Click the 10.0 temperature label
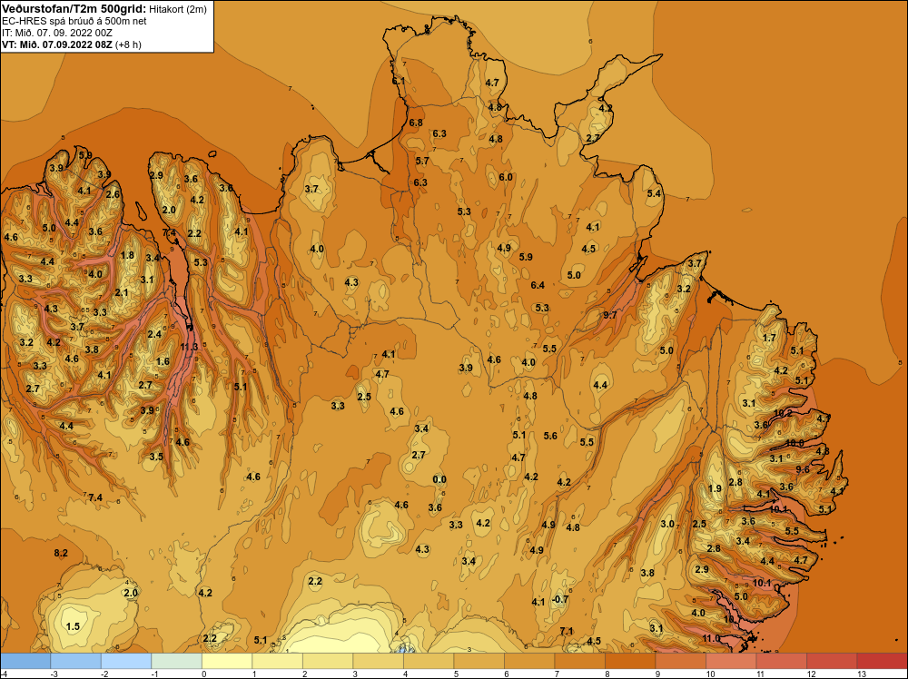Viewport: 908px width, 679px height. [794, 443]
